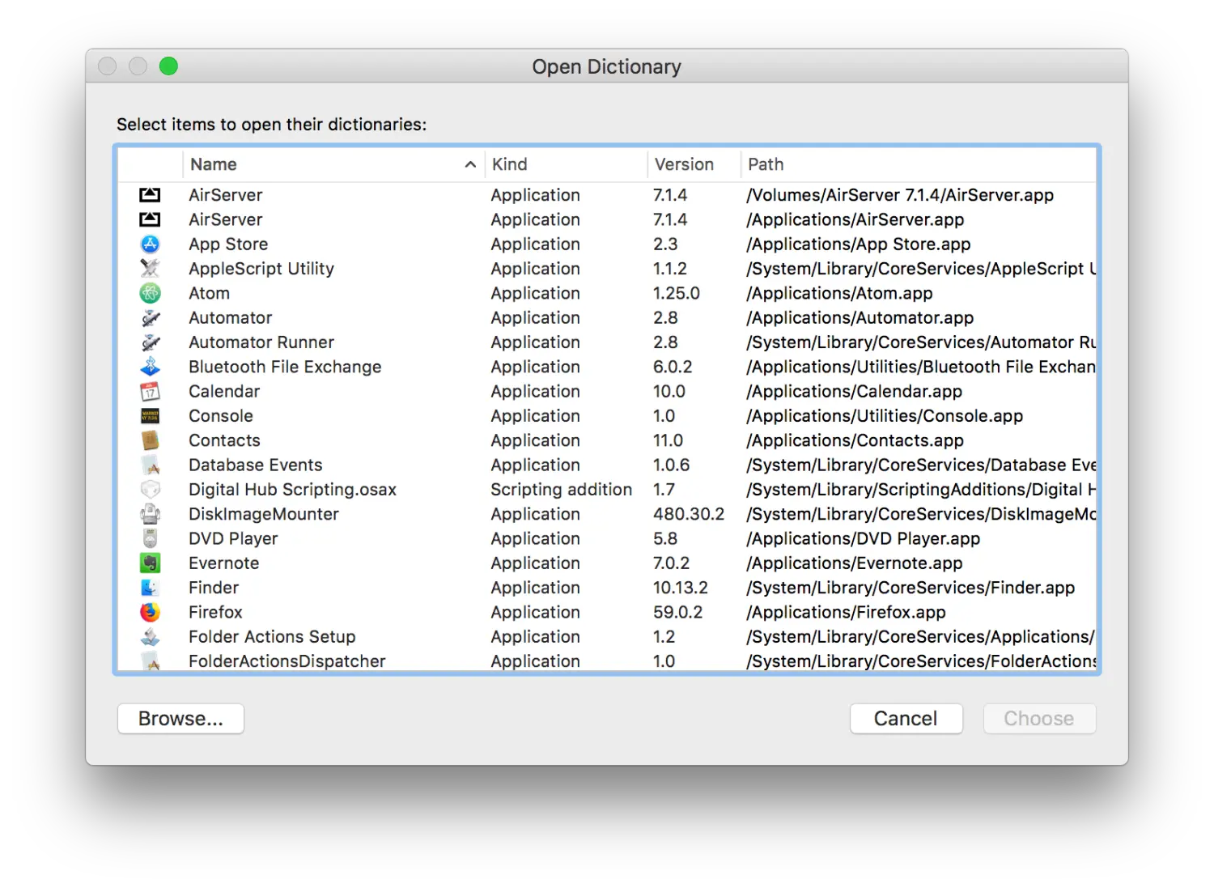This screenshot has width=1214, height=888.
Task: Select Evernote in the list
Action: click(x=223, y=563)
